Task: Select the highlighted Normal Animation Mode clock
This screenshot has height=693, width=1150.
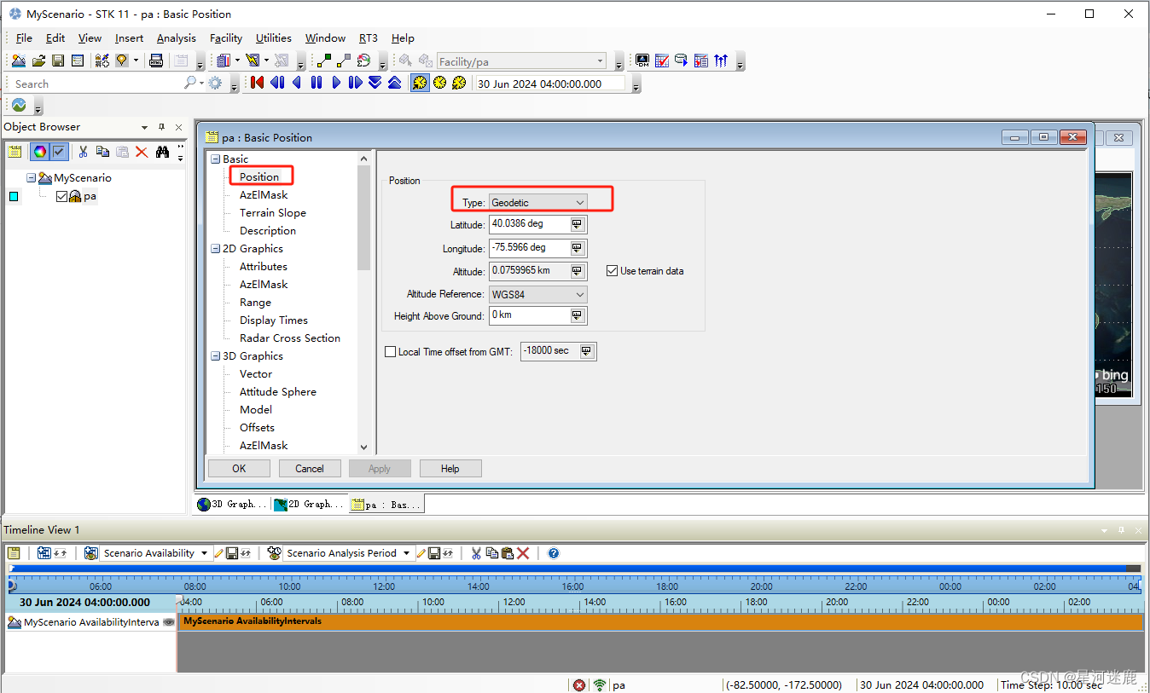Action: [420, 83]
